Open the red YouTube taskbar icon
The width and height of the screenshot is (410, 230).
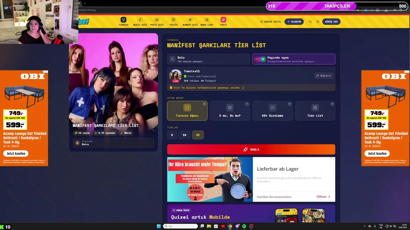[223, 226]
